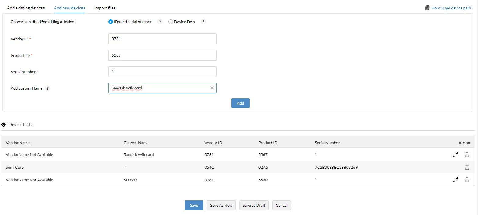Delete the SD WD device row
478x215 pixels.
(467, 180)
